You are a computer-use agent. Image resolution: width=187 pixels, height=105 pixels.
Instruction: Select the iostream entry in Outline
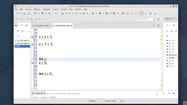(172, 55)
